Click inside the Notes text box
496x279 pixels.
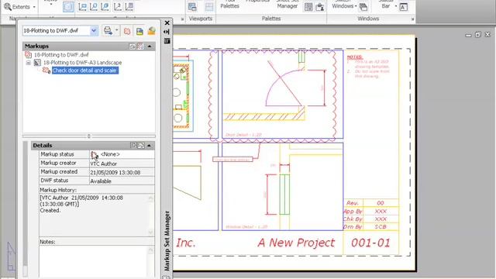pos(93,262)
